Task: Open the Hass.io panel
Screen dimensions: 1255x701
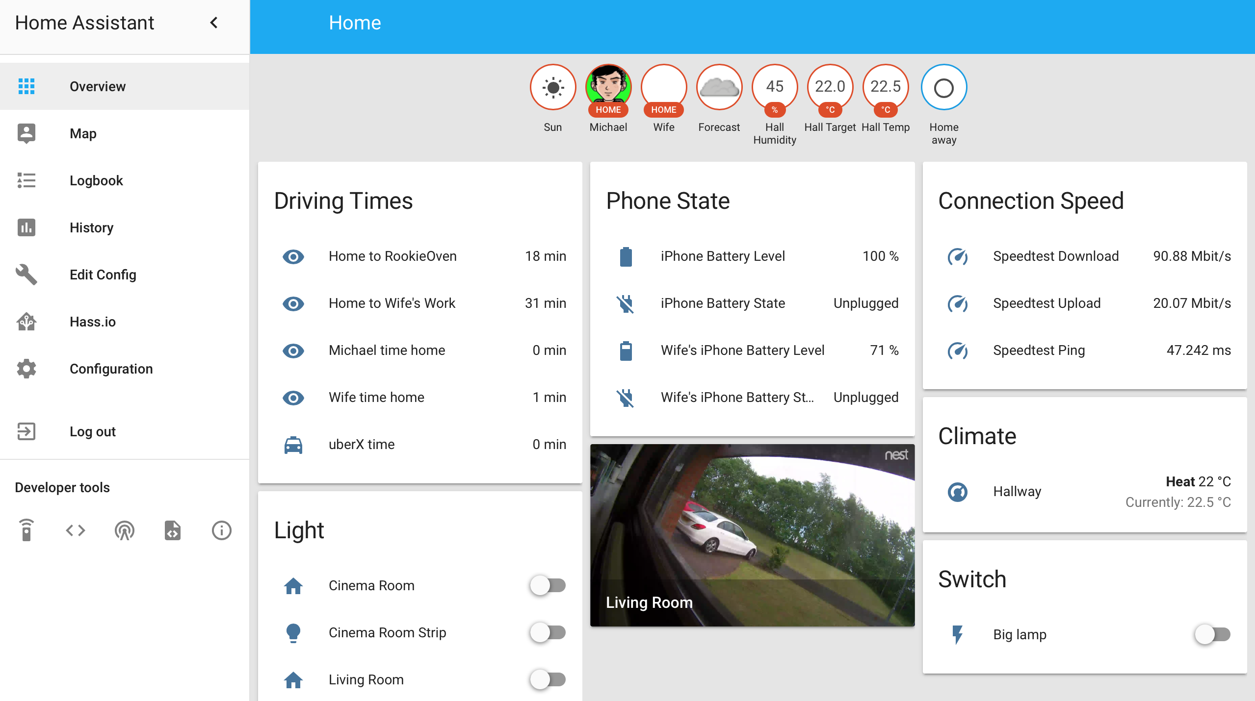Action: pyautogui.click(x=92, y=322)
